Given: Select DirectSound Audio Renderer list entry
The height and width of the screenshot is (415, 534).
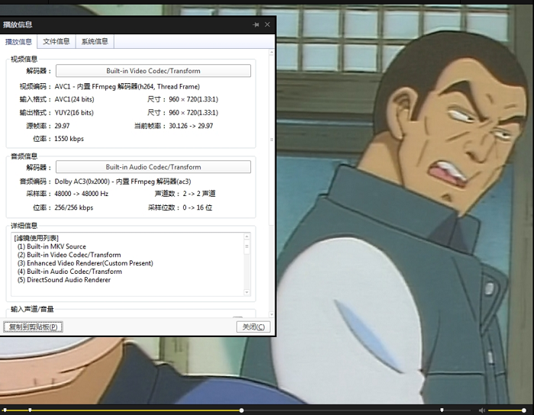Looking at the screenshot, I should (64, 280).
